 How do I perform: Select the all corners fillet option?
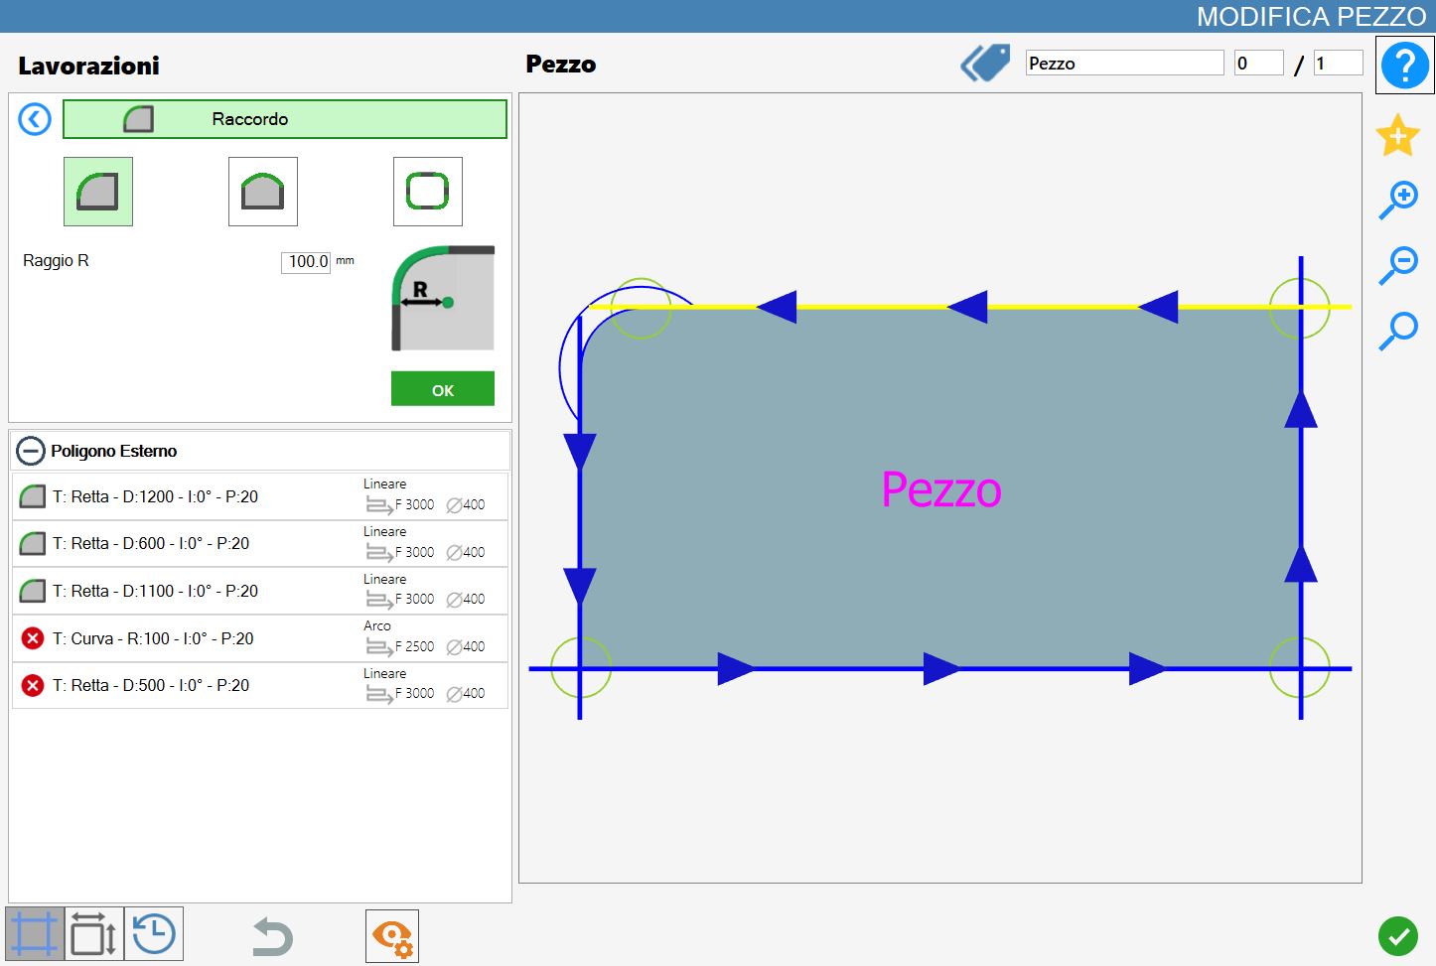click(428, 192)
